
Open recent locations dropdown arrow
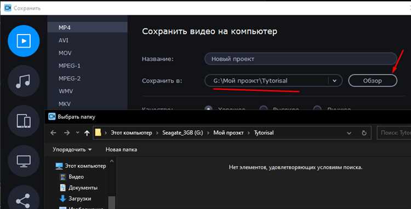tap(77, 133)
